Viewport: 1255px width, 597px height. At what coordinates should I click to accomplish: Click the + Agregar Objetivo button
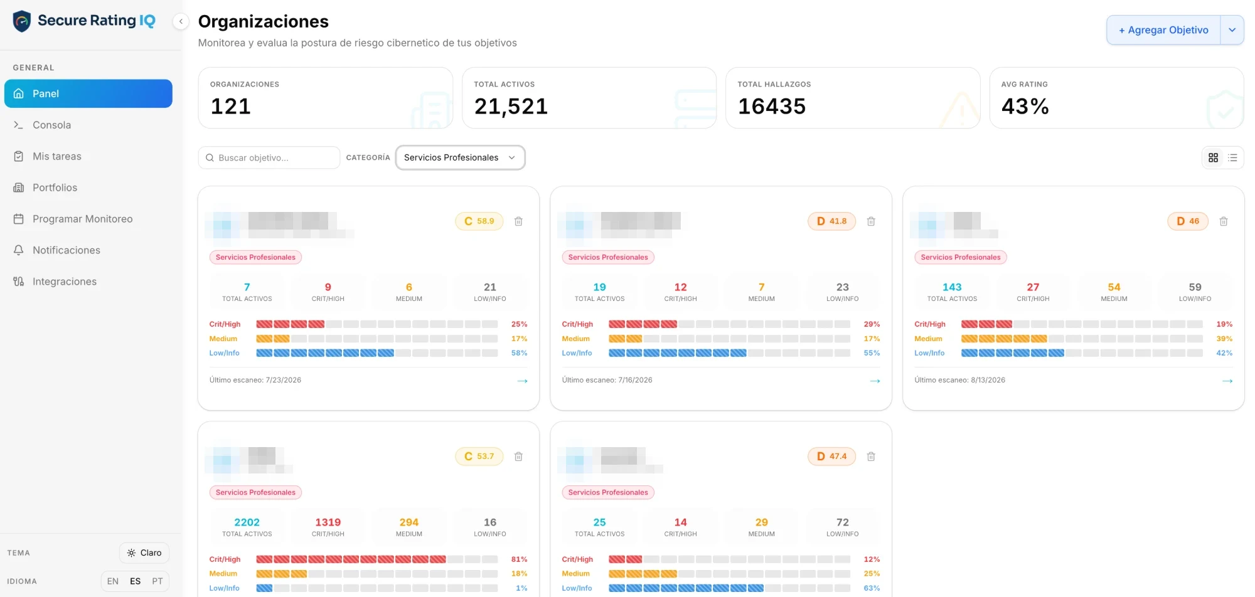click(1163, 30)
